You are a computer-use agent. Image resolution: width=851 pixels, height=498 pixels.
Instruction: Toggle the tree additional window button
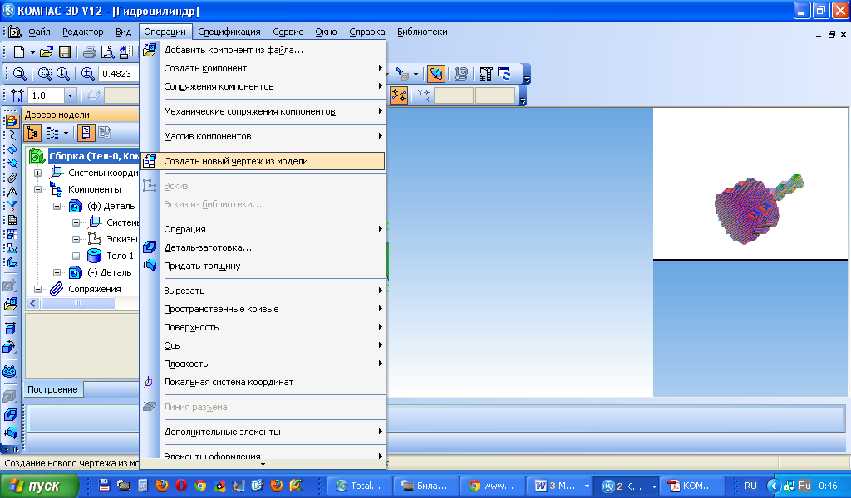[x=86, y=133]
